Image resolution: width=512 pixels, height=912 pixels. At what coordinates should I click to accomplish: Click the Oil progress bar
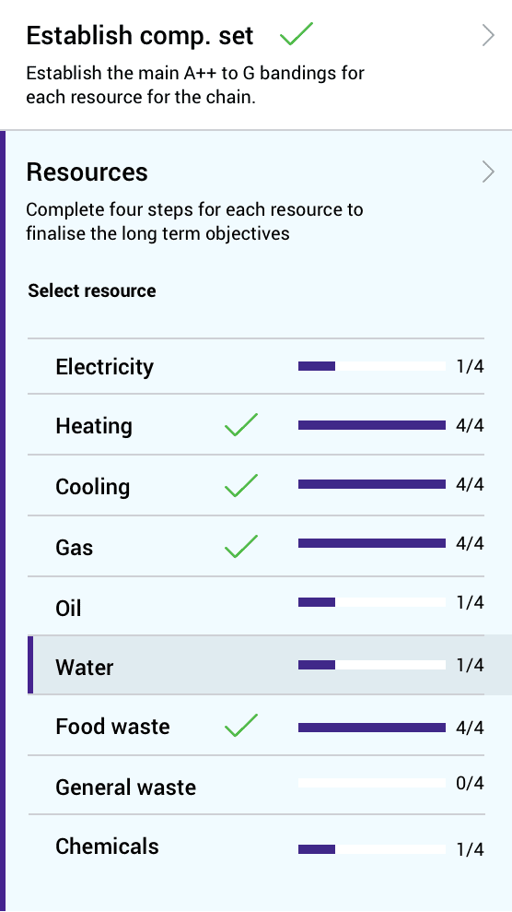click(372, 602)
